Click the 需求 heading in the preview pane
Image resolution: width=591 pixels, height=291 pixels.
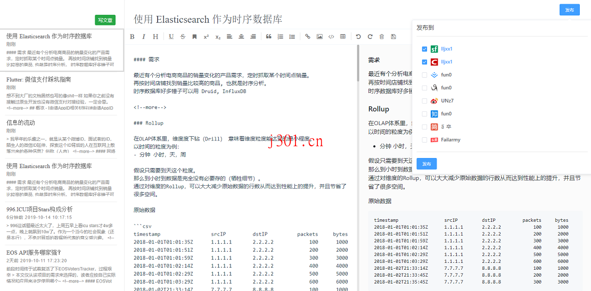(374, 60)
